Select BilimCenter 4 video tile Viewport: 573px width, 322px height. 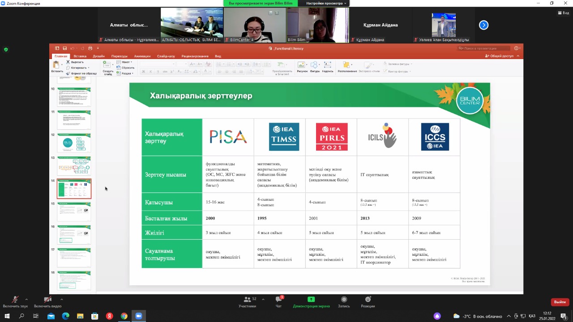point(255,25)
